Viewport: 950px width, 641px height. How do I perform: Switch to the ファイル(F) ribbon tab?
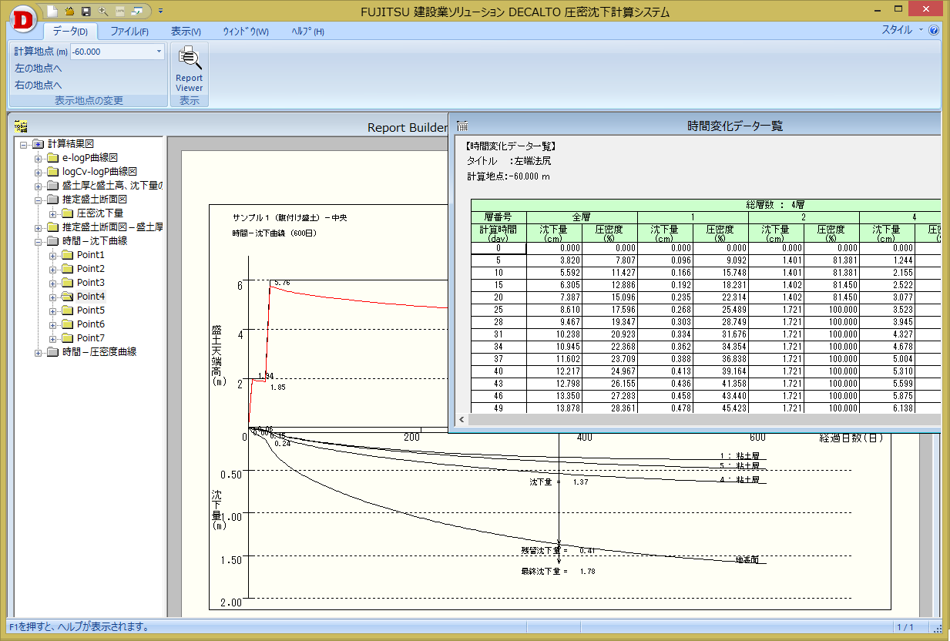click(x=129, y=32)
